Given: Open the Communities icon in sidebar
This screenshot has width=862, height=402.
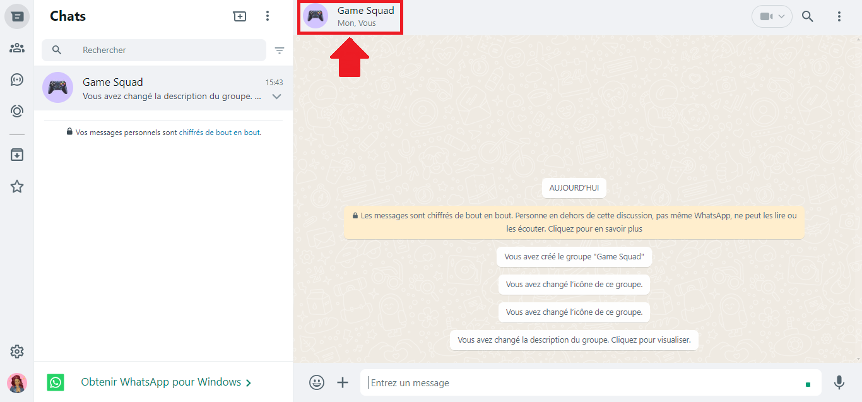Looking at the screenshot, I should (x=17, y=48).
